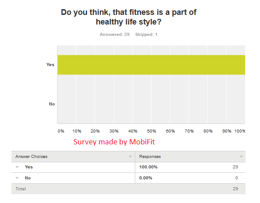
Task: Click the Answered: 29 text
Action: (x=114, y=35)
